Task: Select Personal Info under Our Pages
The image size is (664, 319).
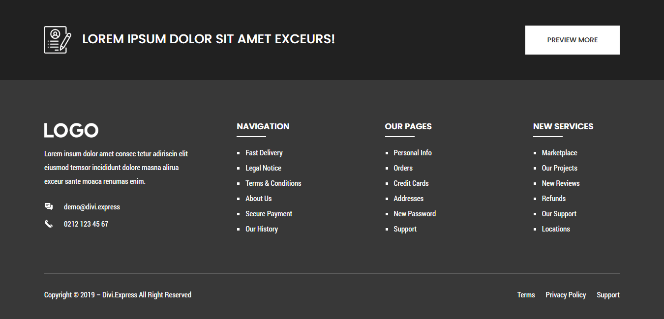Action: pos(412,153)
